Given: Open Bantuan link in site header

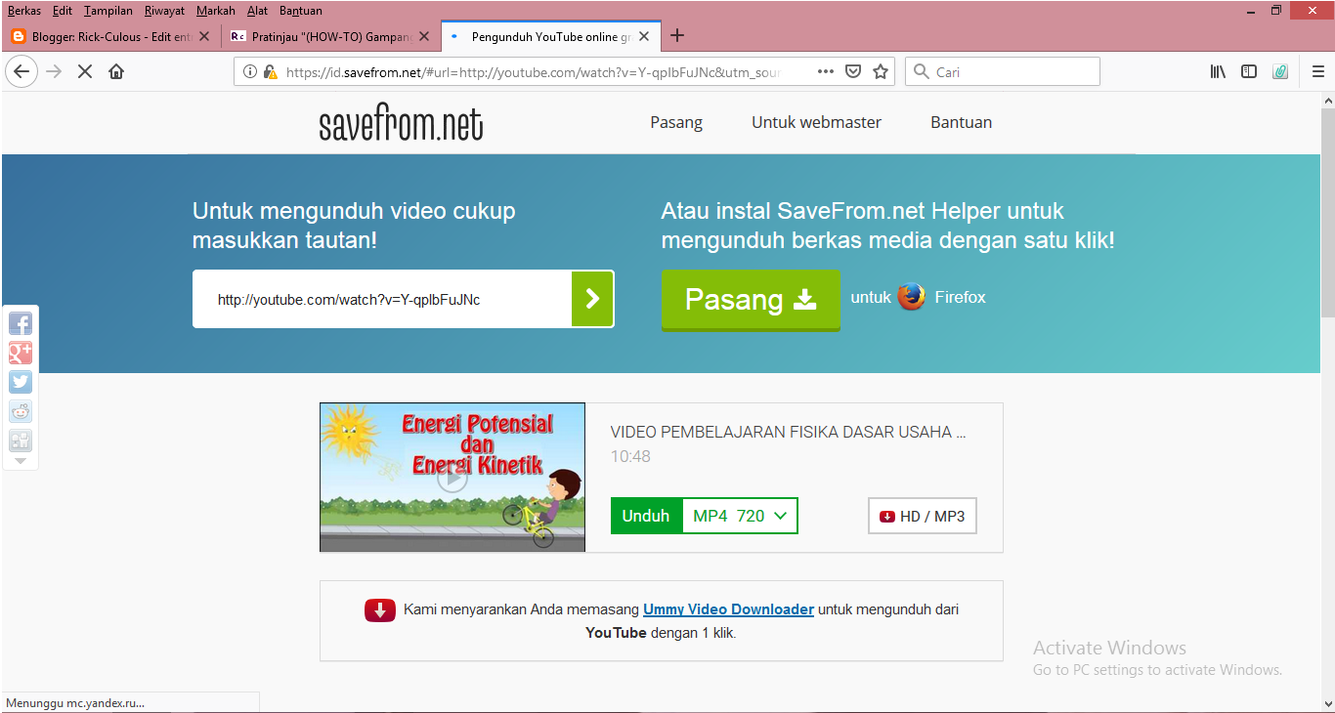Looking at the screenshot, I should [961, 122].
